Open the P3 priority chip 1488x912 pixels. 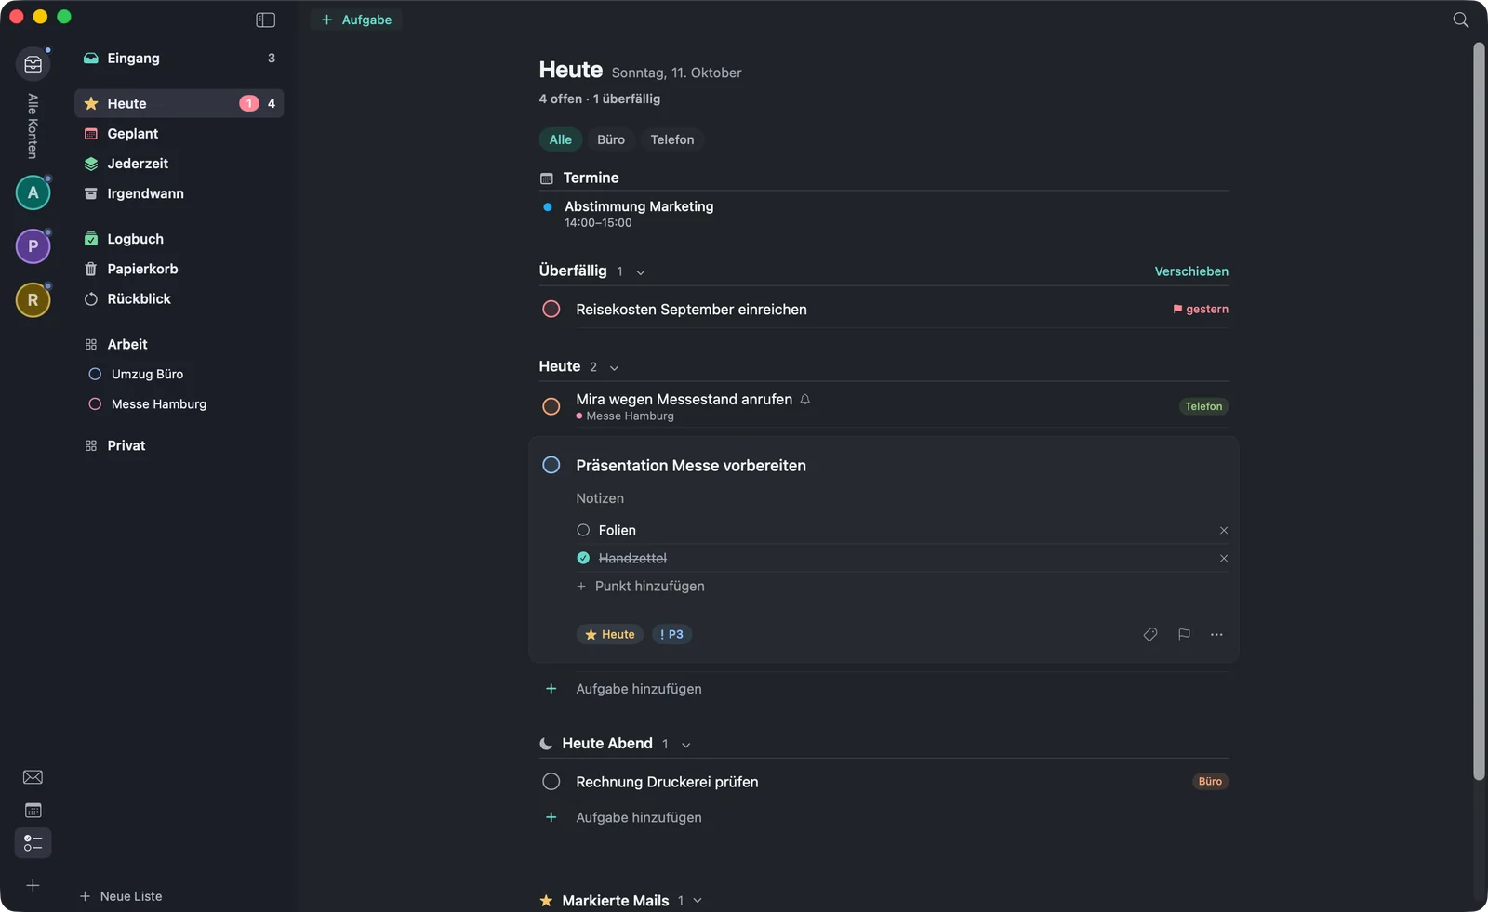(671, 634)
